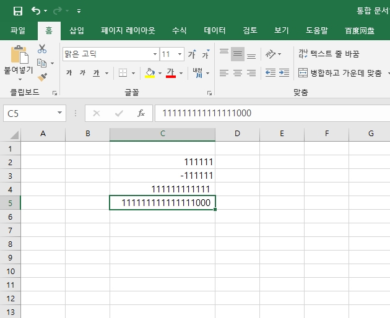
Task: Activate the format painter brush
Action: tap(42, 77)
